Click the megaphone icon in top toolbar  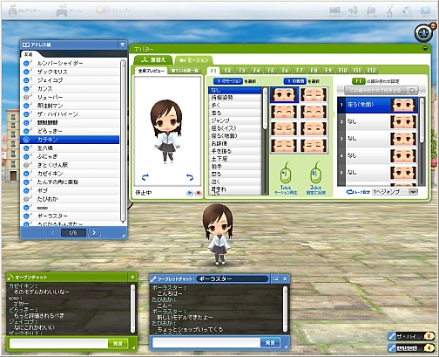(x=353, y=10)
